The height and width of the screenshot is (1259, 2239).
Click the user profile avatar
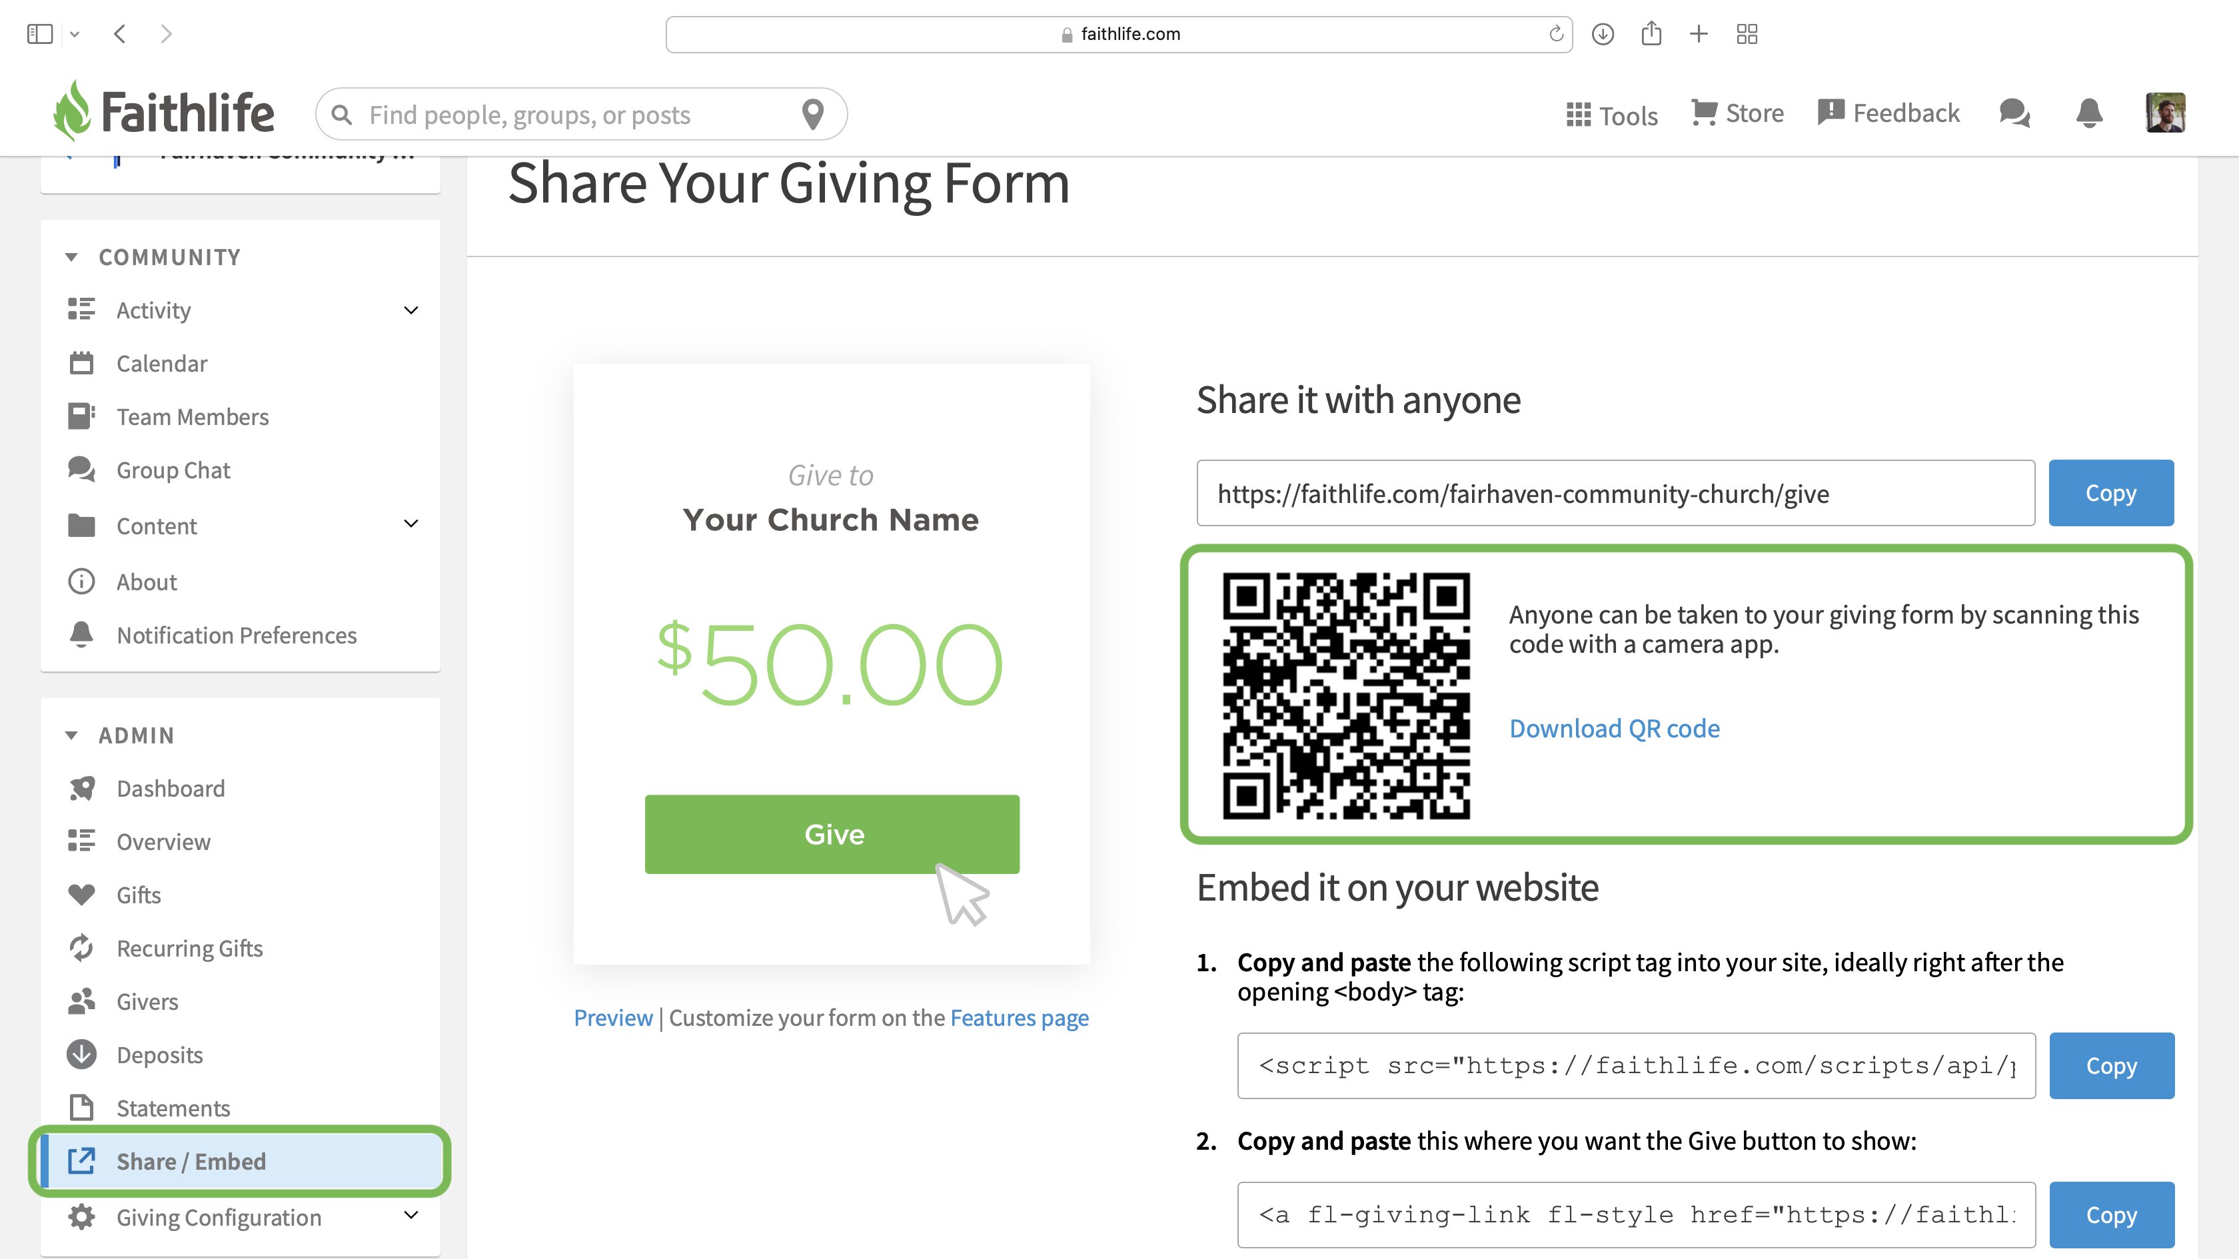click(2165, 113)
